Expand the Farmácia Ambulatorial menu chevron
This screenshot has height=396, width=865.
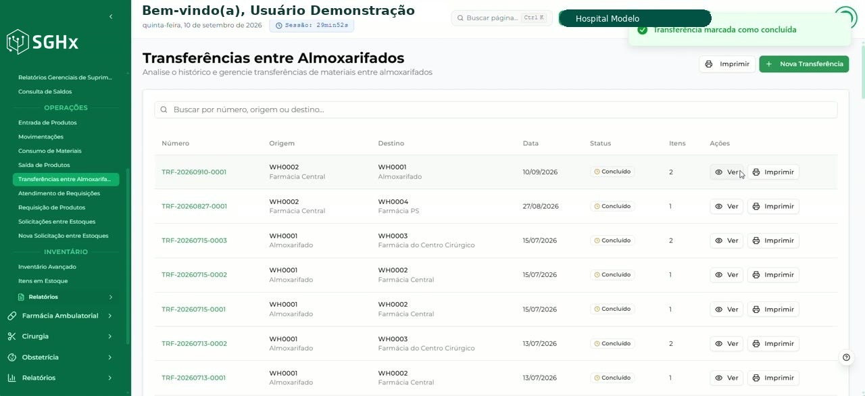tap(110, 316)
